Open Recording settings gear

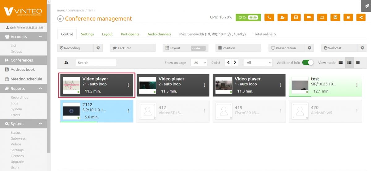point(98,48)
